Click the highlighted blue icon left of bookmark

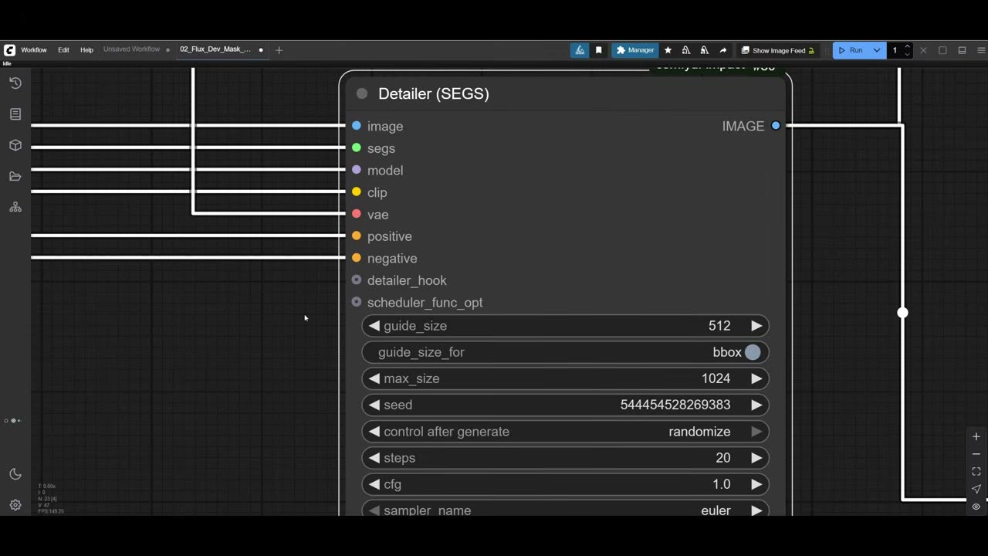coord(580,50)
